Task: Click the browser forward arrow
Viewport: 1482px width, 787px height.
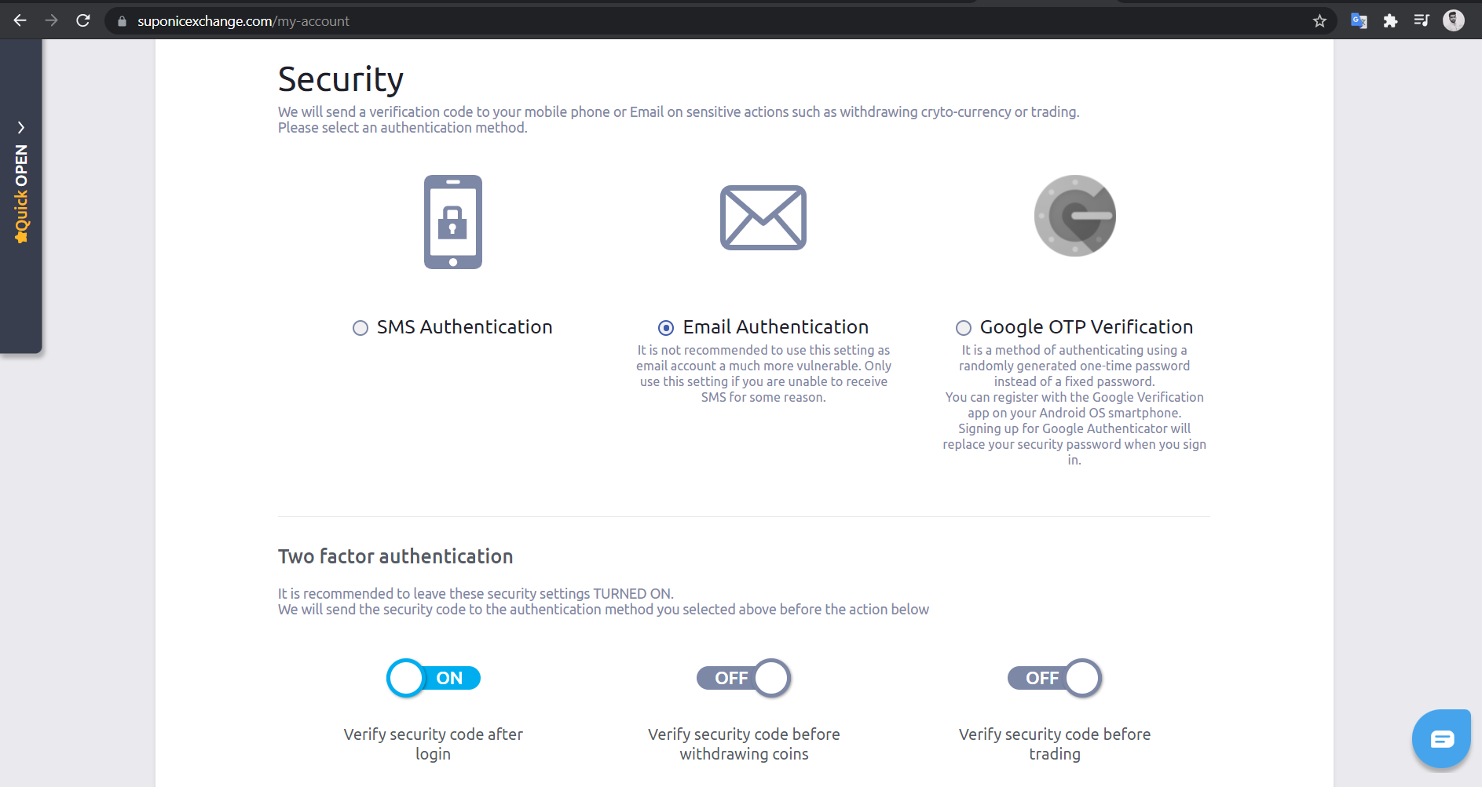Action: 52,20
